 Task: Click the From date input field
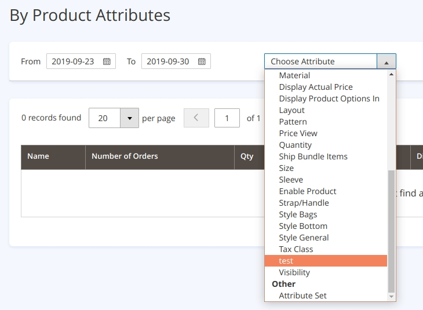(74, 61)
